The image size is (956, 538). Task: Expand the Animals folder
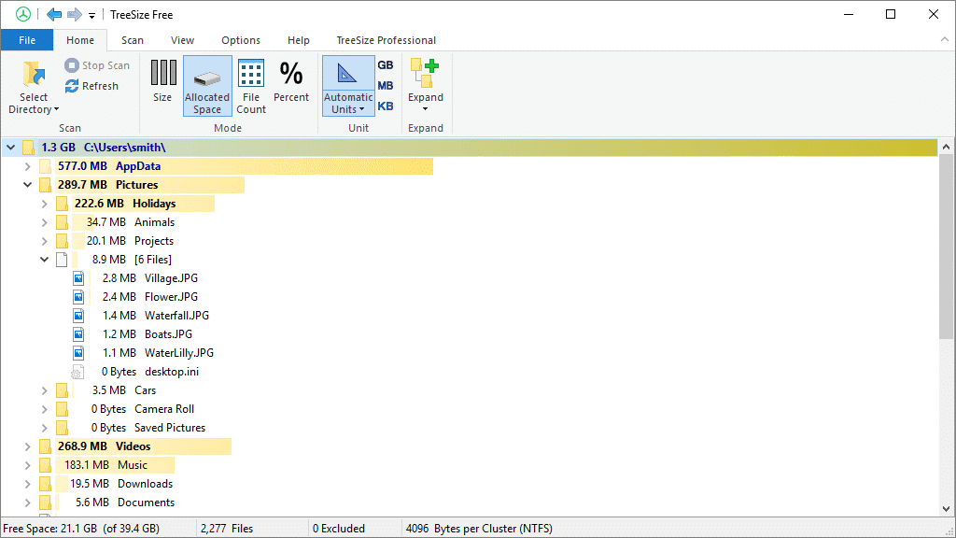[x=44, y=222]
